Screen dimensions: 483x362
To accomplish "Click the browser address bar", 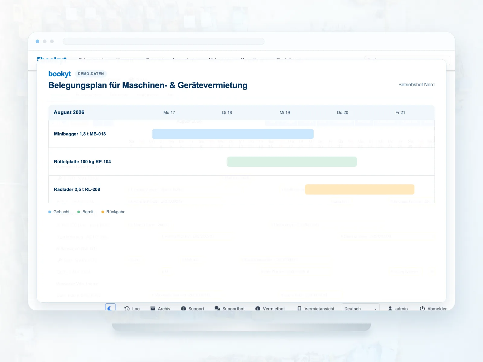I will coord(164,41).
